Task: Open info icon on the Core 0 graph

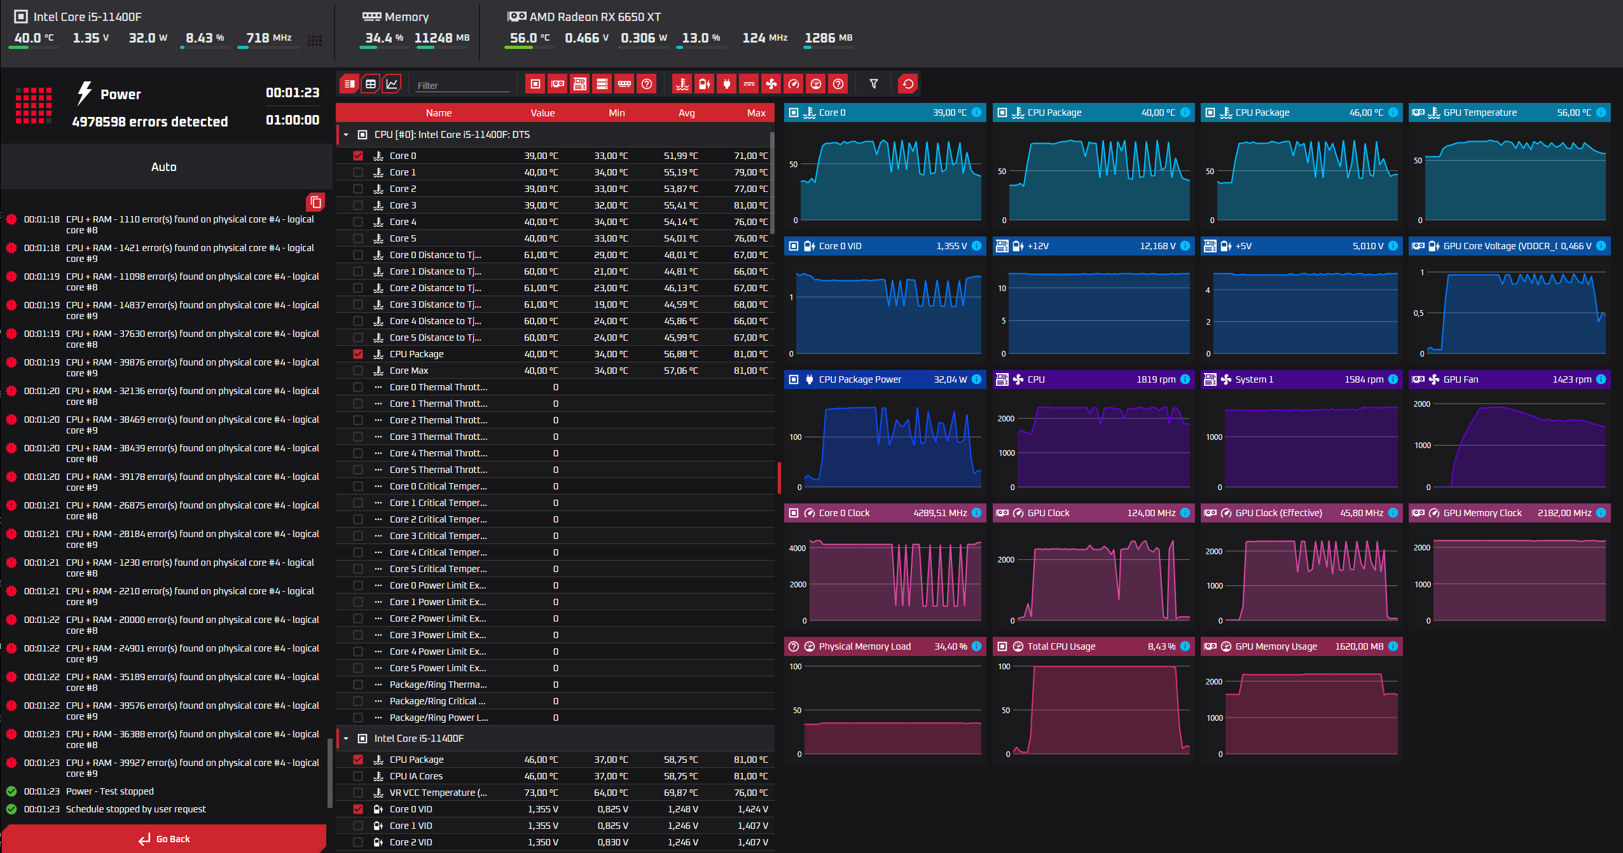Action: click(976, 113)
